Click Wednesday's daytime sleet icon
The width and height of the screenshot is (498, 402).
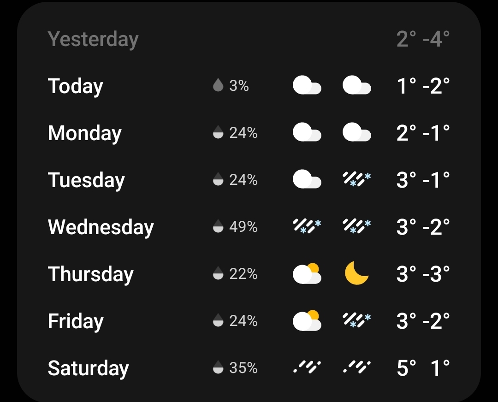pyautogui.click(x=307, y=226)
